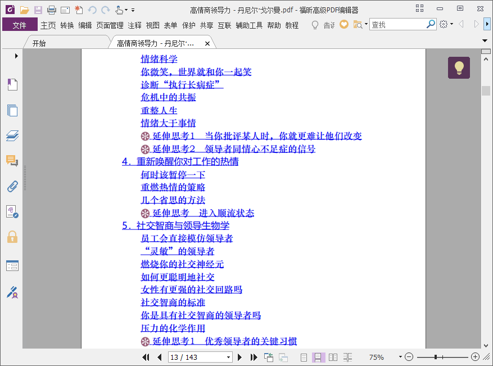Click the zoom slider handle
This screenshot has width=493, height=366.
click(436, 357)
